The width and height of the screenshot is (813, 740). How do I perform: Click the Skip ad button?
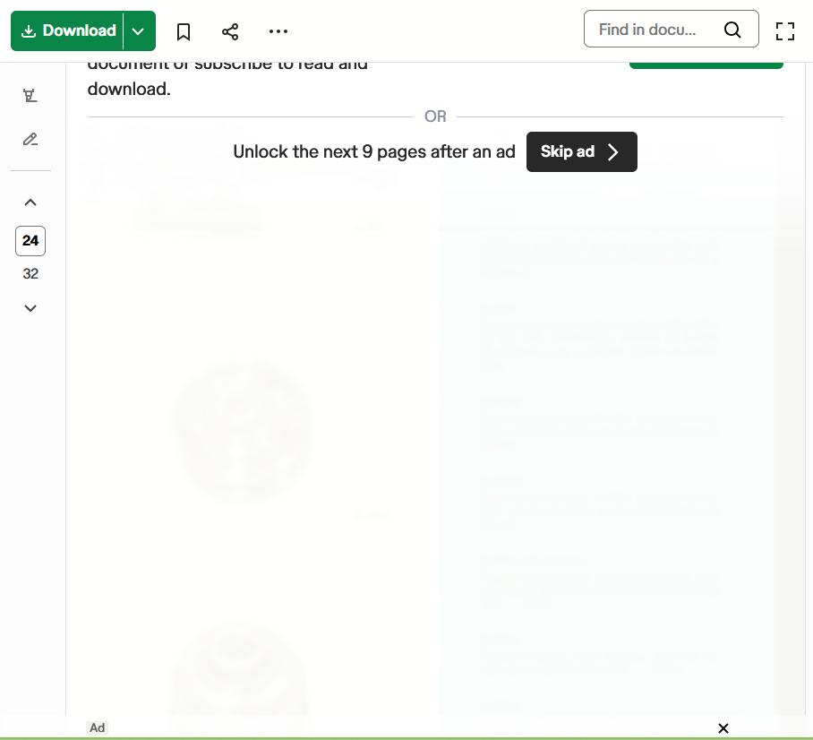pyautogui.click(x=582, y=151)
